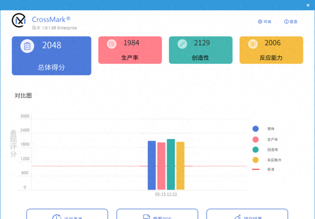Select the yellow 反应能力 score card
The height and width of the screenshot is (219, 315).
pyautogui.click(x=271, y=50)
